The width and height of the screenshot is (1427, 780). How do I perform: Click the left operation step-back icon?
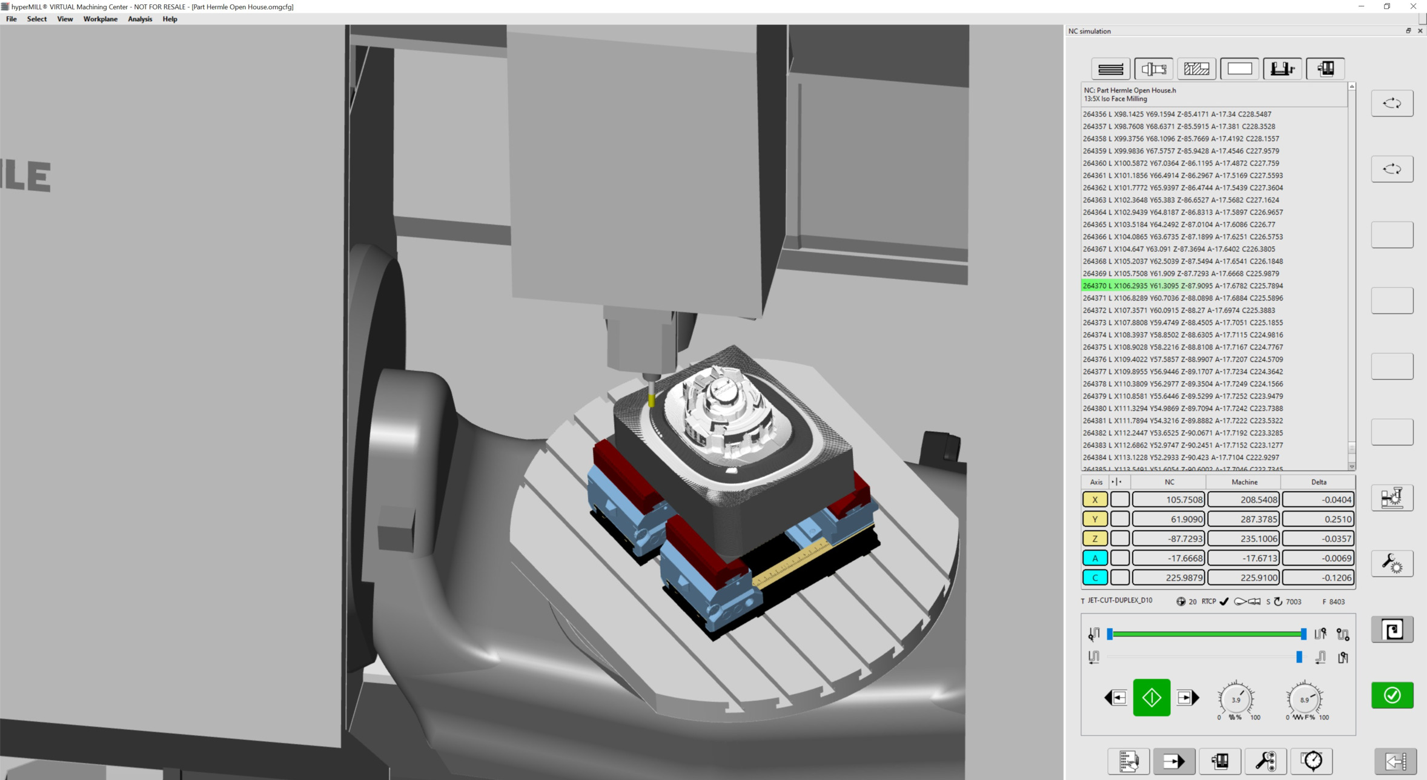point(1094,657)
